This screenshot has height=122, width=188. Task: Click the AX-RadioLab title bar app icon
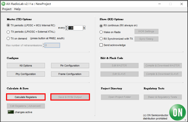[x=3, y=4]
